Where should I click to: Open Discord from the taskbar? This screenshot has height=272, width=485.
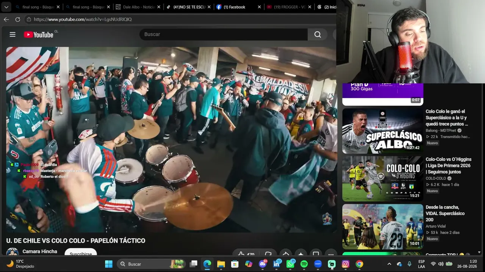click(263, 264)
